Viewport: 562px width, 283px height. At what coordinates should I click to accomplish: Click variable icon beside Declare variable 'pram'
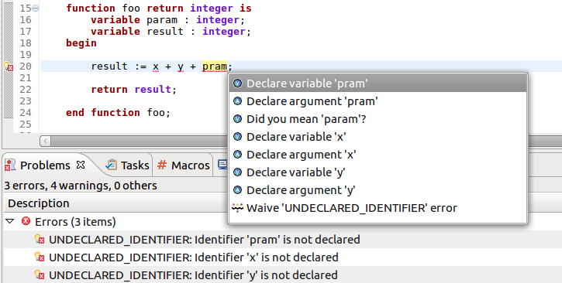(238, 84)
